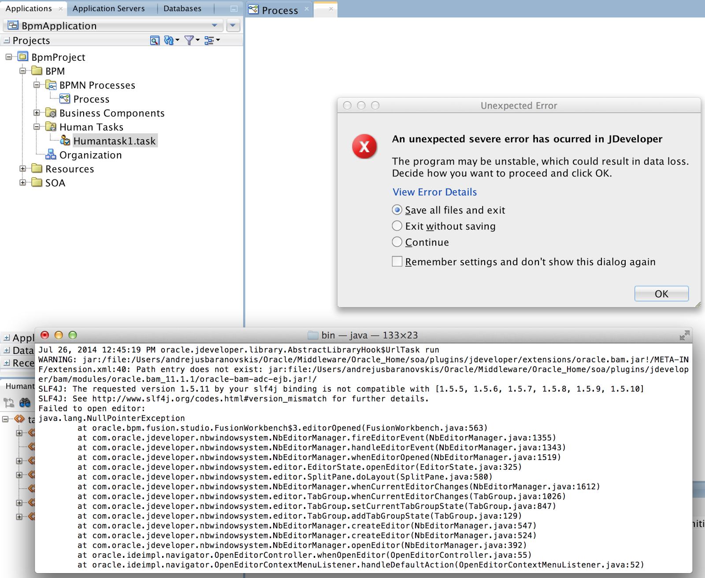Image resolution: width=705 pixels, height=578 pixels.
Task: Select the Process item under BPMN Processes
Action: click(x=91, y=99)
